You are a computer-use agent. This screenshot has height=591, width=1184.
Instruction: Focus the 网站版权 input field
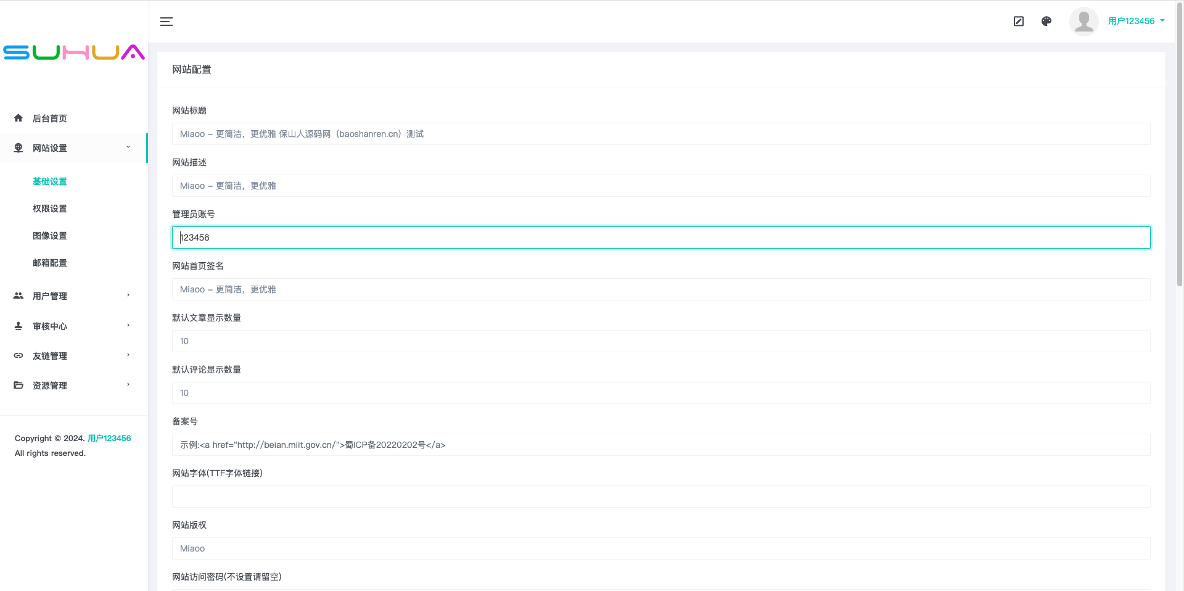point(661,548)
